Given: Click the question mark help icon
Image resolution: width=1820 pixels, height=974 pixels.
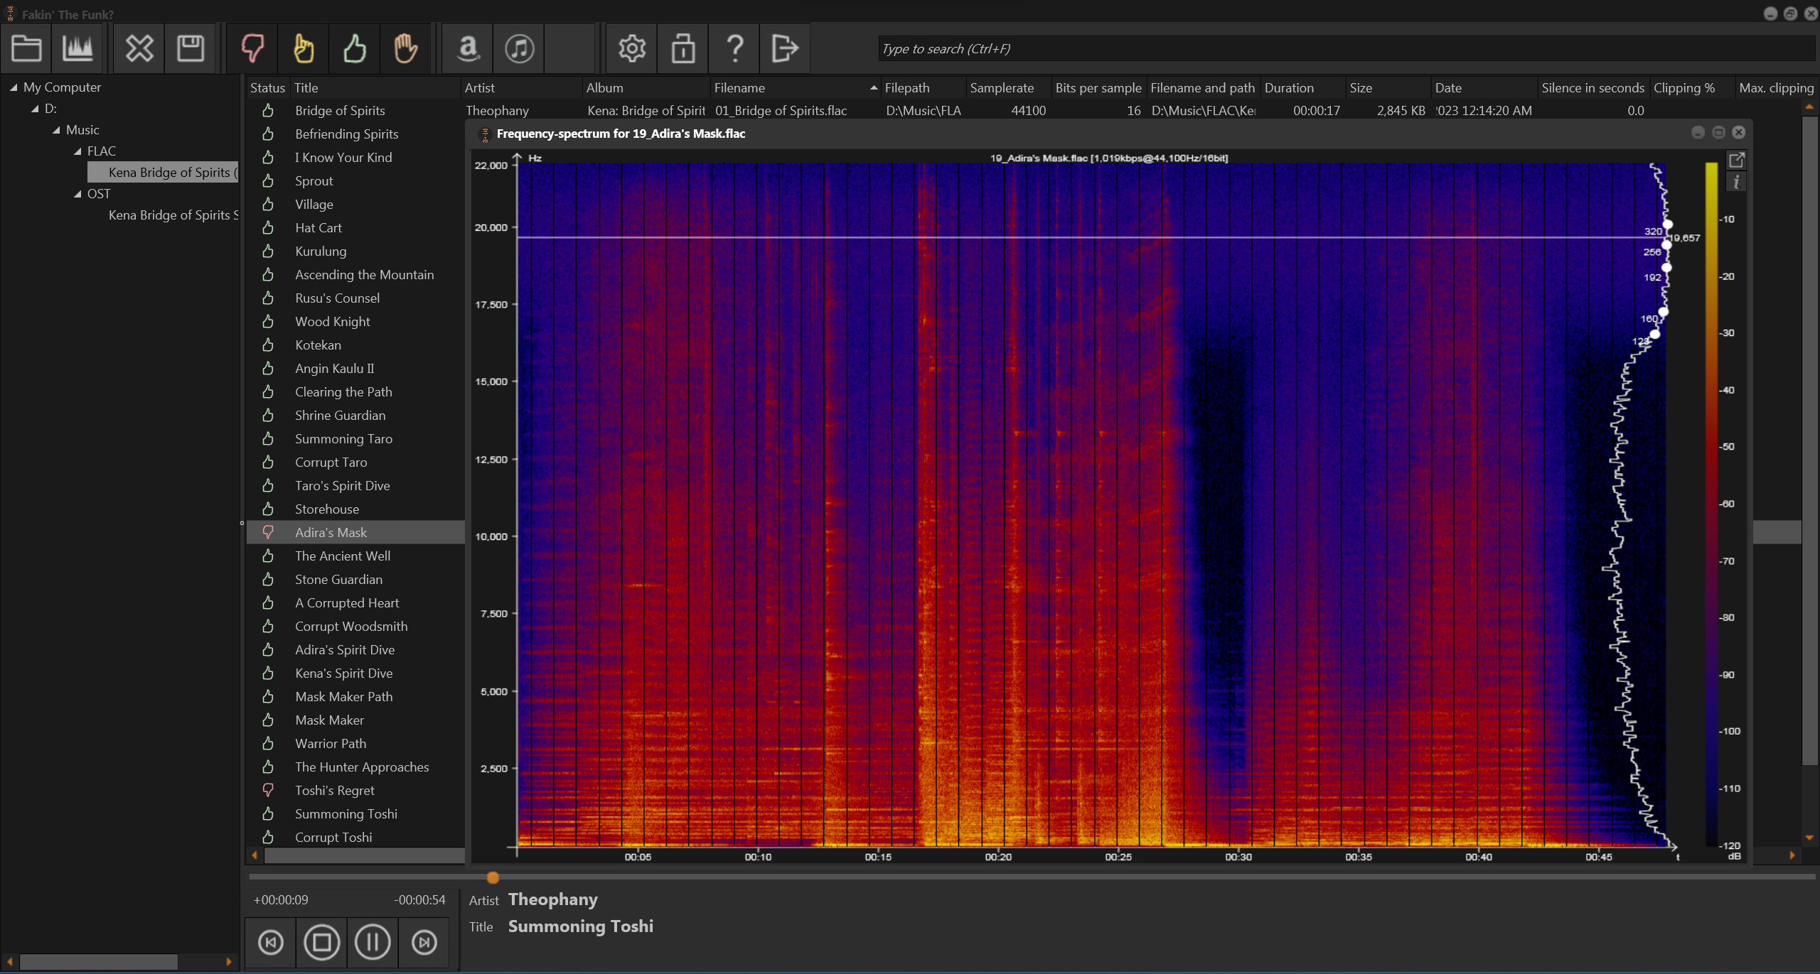Looking at the screenshot, I should (x=734, y=48).
